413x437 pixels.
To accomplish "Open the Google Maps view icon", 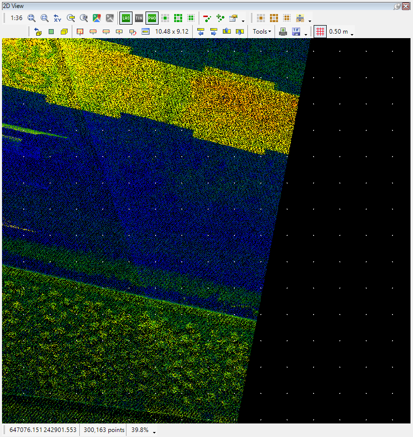I will (97, 18).
